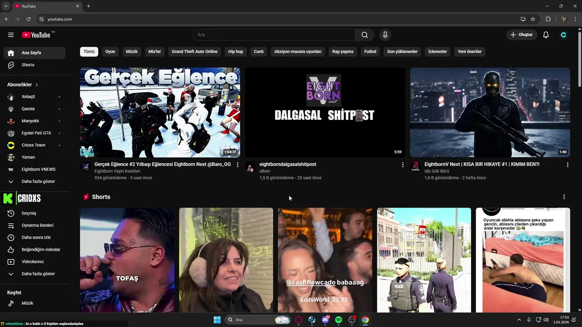This screenshot has width=582, height=327.
Task: Open Egoist Pati GTA channel
Action: pos(35,133)
